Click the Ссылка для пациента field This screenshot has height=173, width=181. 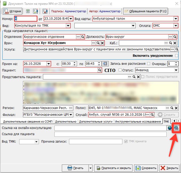click(x=110, y=134)
